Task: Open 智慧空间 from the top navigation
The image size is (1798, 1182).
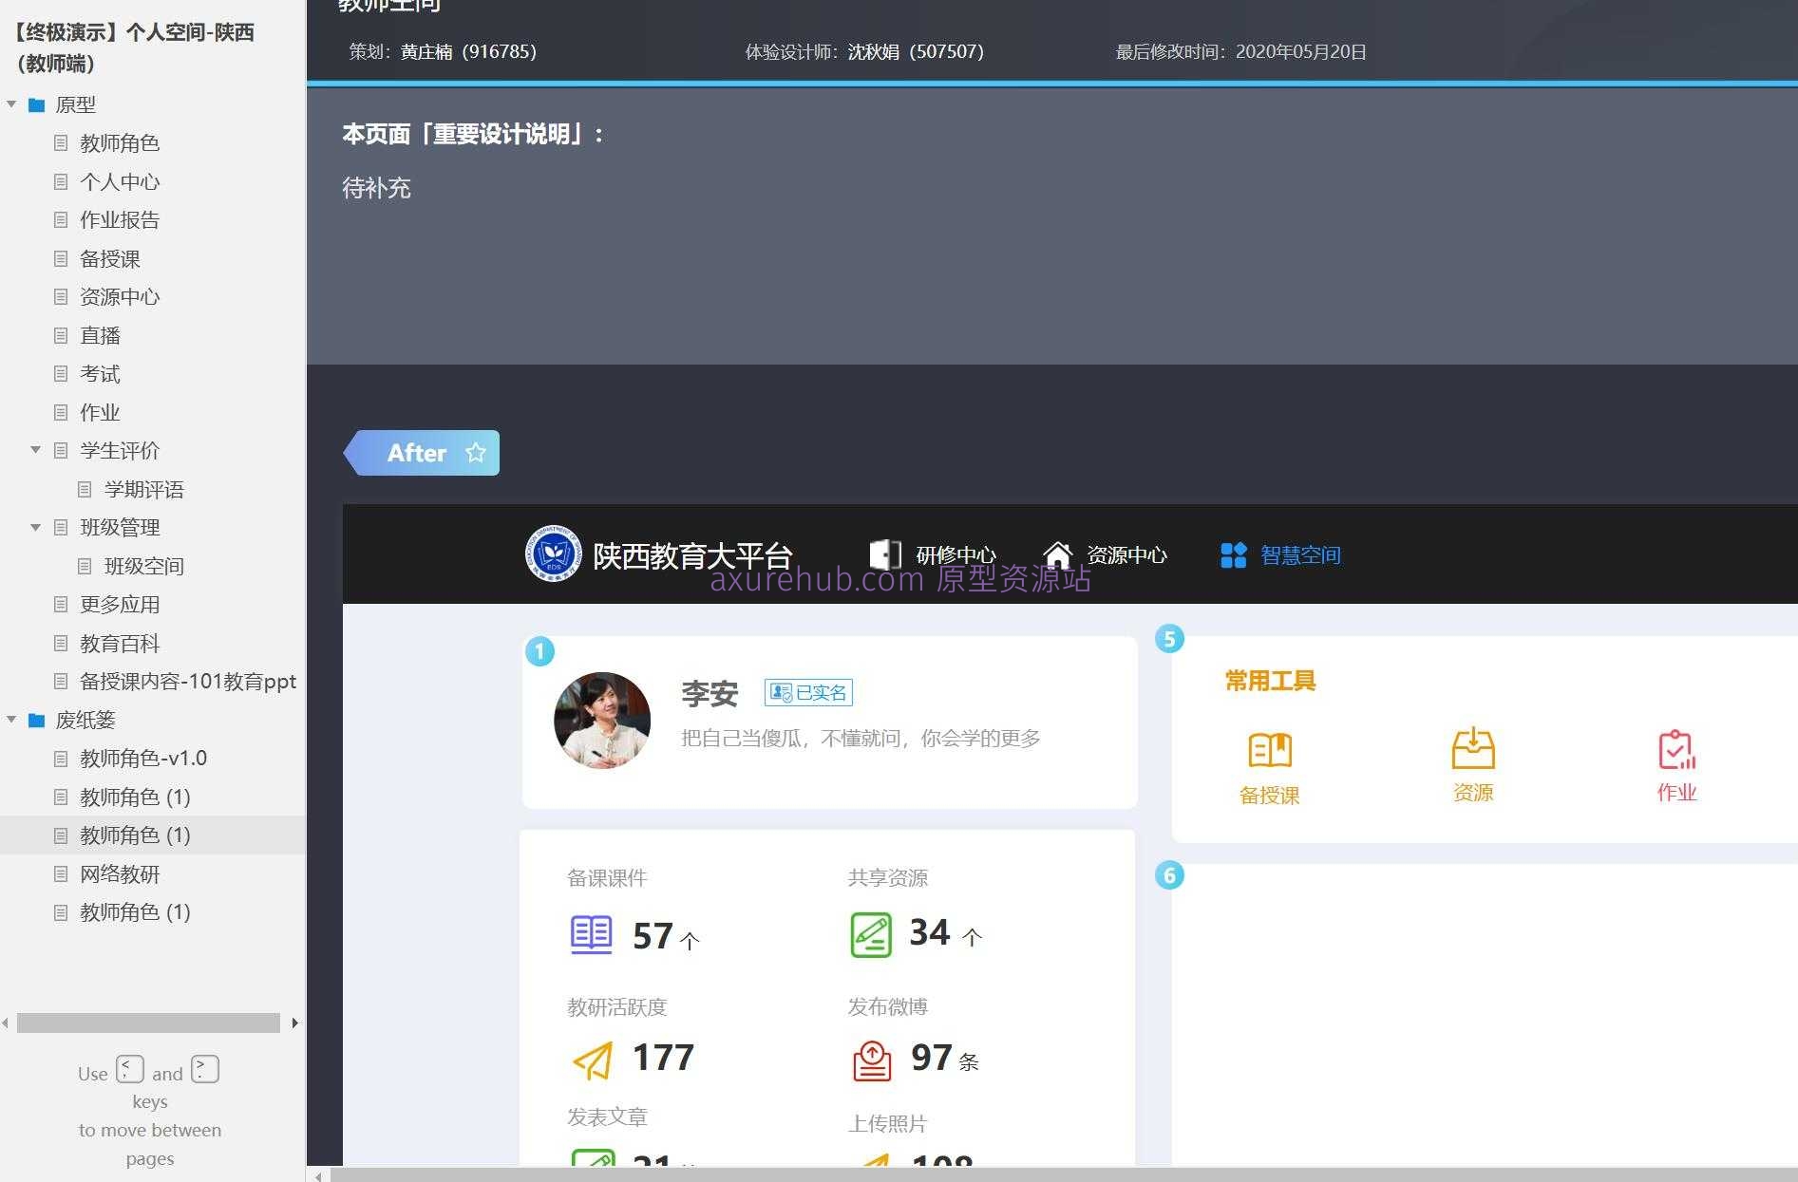Action: pos(1299,554)
